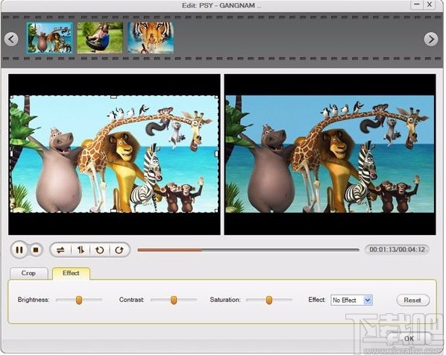Adjust the Contrast slider handle
The height and width of the screenshot is (355, 446).
coord(174,300)
